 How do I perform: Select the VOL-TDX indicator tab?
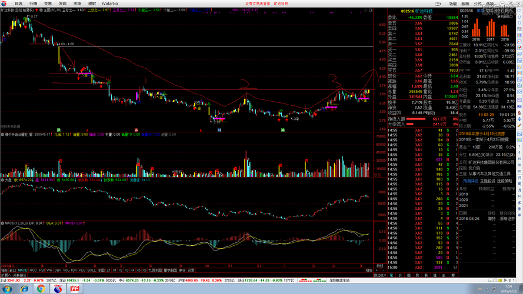(70, 270)
